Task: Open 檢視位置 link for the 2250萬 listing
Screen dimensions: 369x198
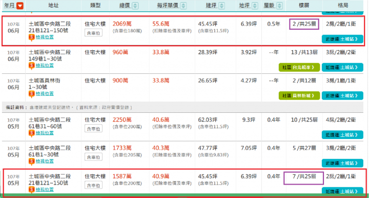Action: click(x=45, y=133)
